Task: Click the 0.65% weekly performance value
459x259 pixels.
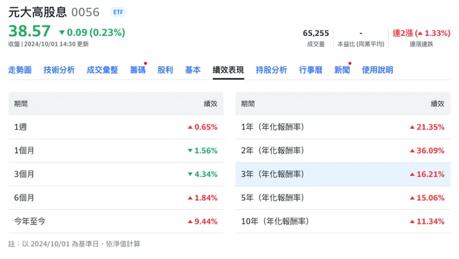Action: (203, 127)
